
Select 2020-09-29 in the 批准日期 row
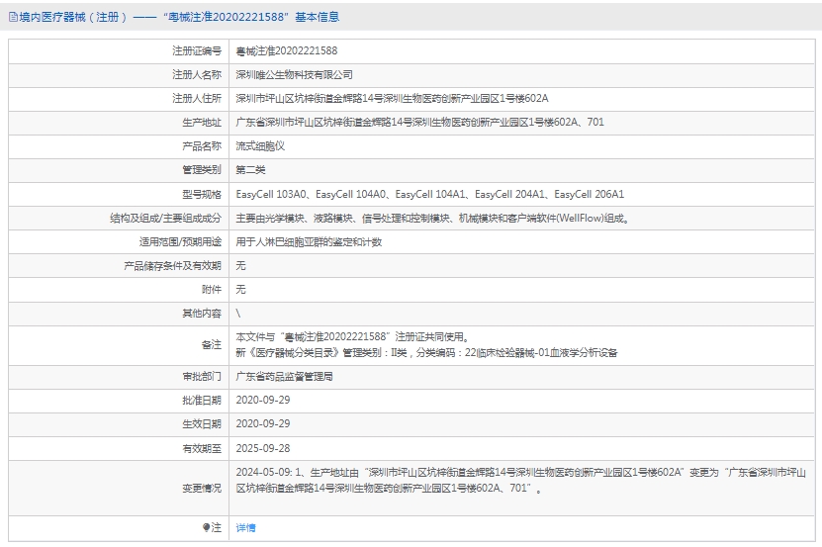[x=263, y=401]
